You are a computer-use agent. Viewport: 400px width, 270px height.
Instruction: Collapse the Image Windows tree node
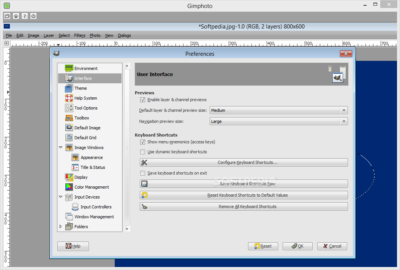coord(61,148)
